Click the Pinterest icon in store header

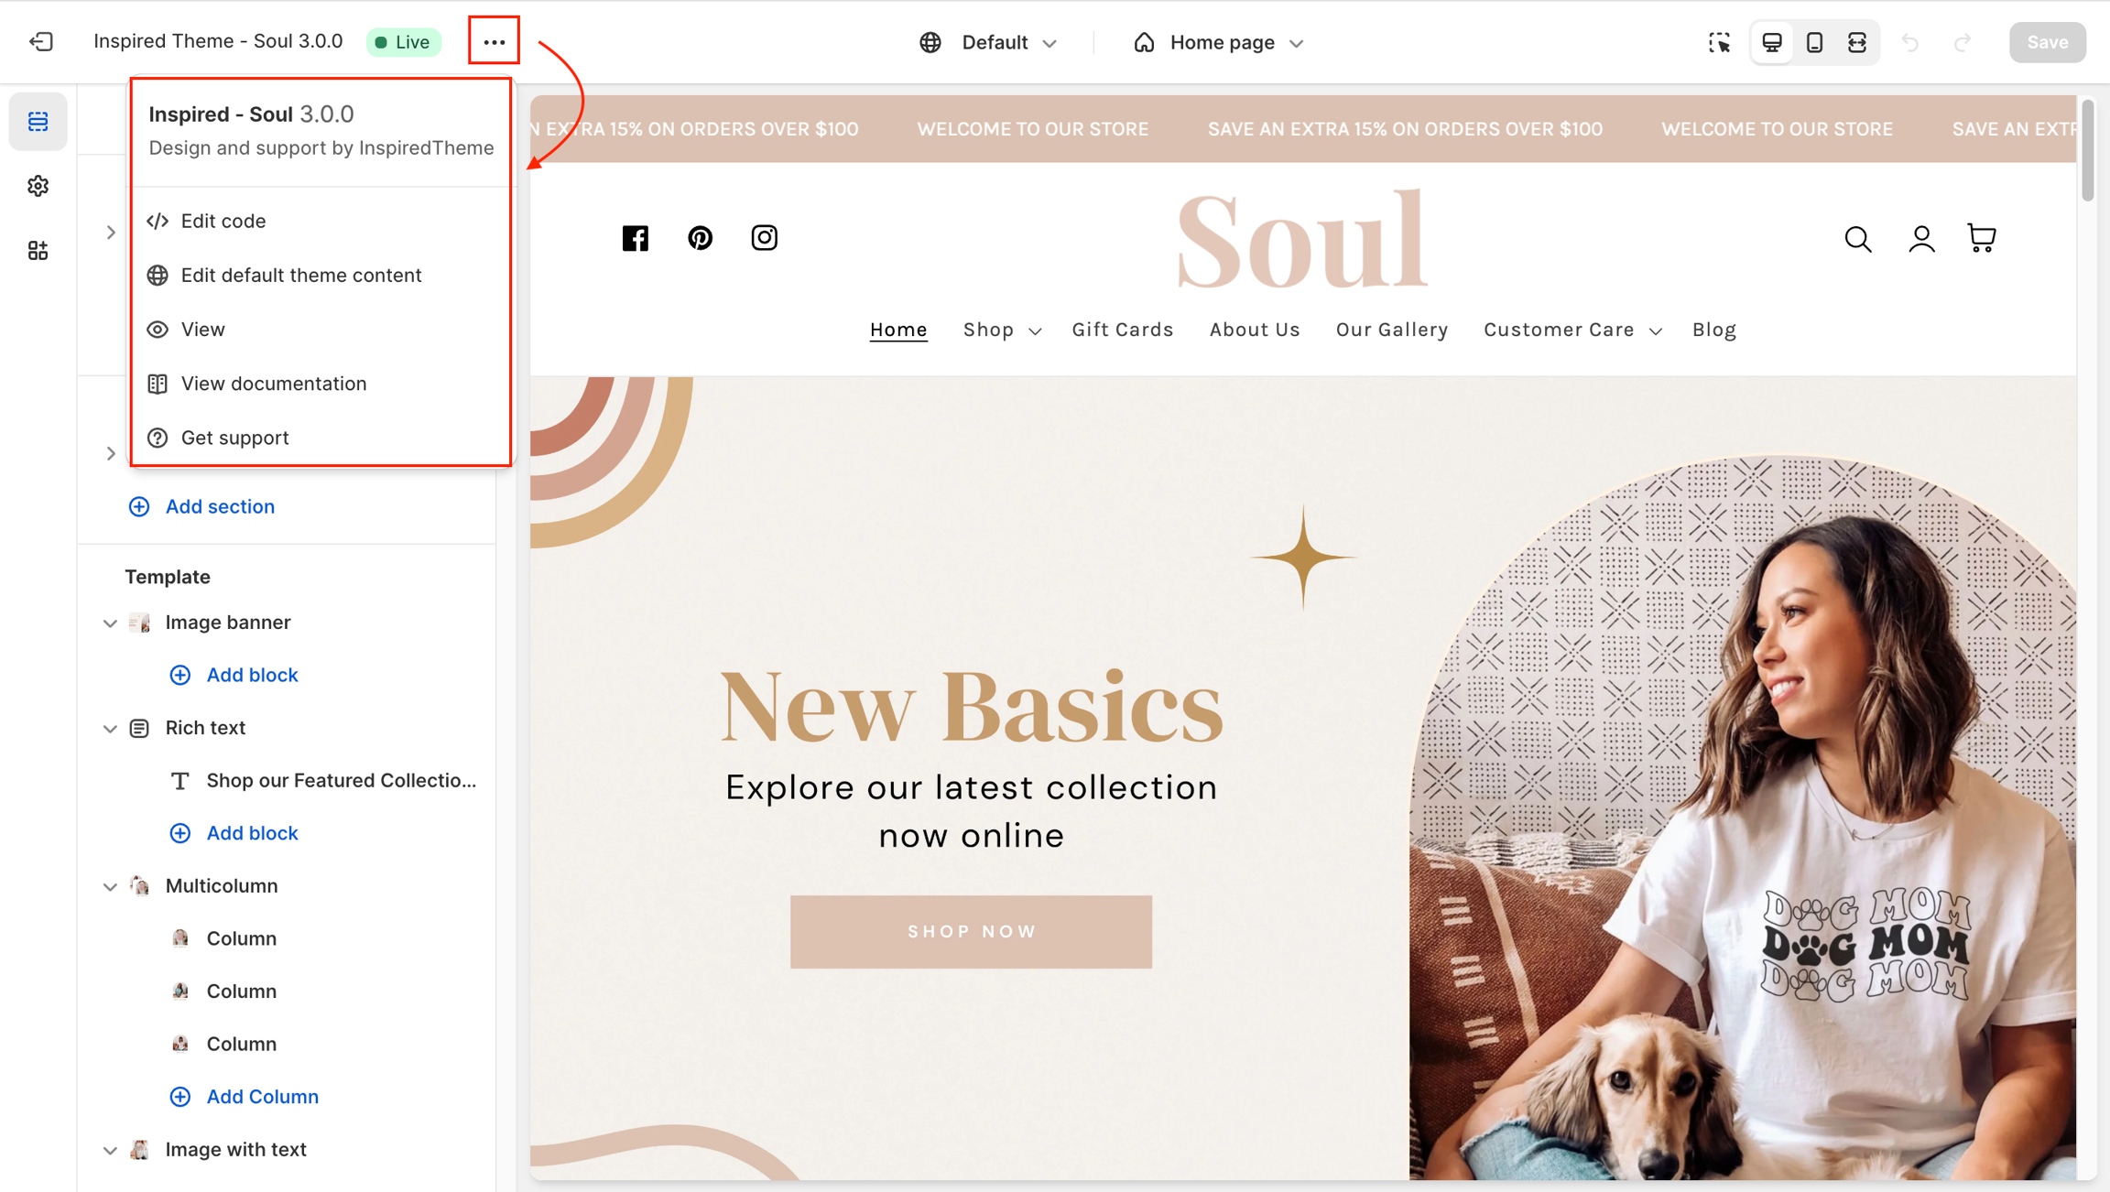pyautogui.click(x=700, y=238)
